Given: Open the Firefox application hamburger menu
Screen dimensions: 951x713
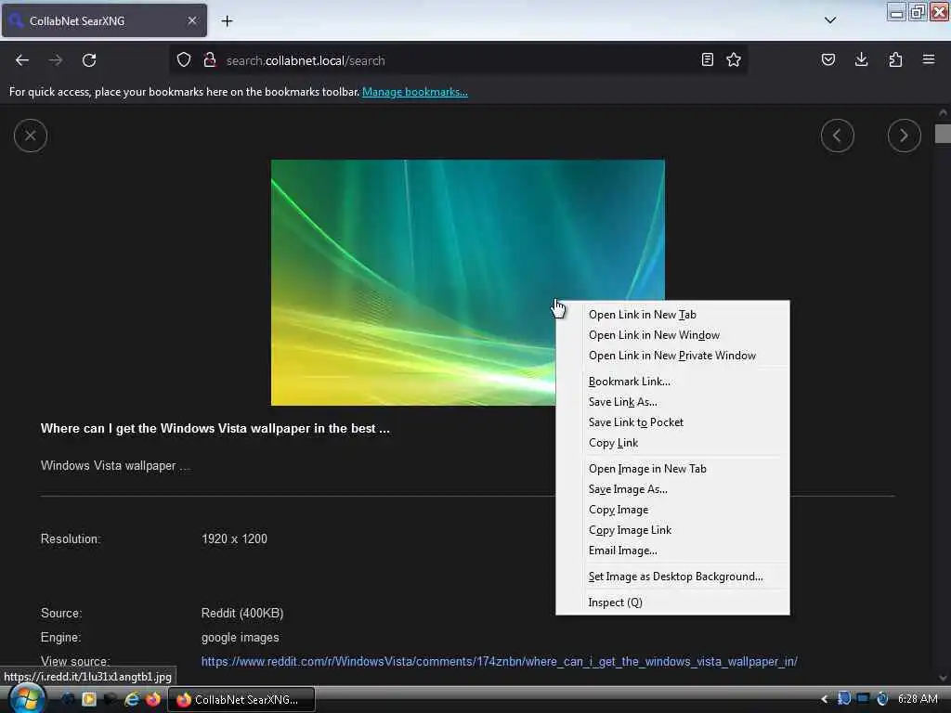Looking at the screenshot, I should (x=929, y=60).
